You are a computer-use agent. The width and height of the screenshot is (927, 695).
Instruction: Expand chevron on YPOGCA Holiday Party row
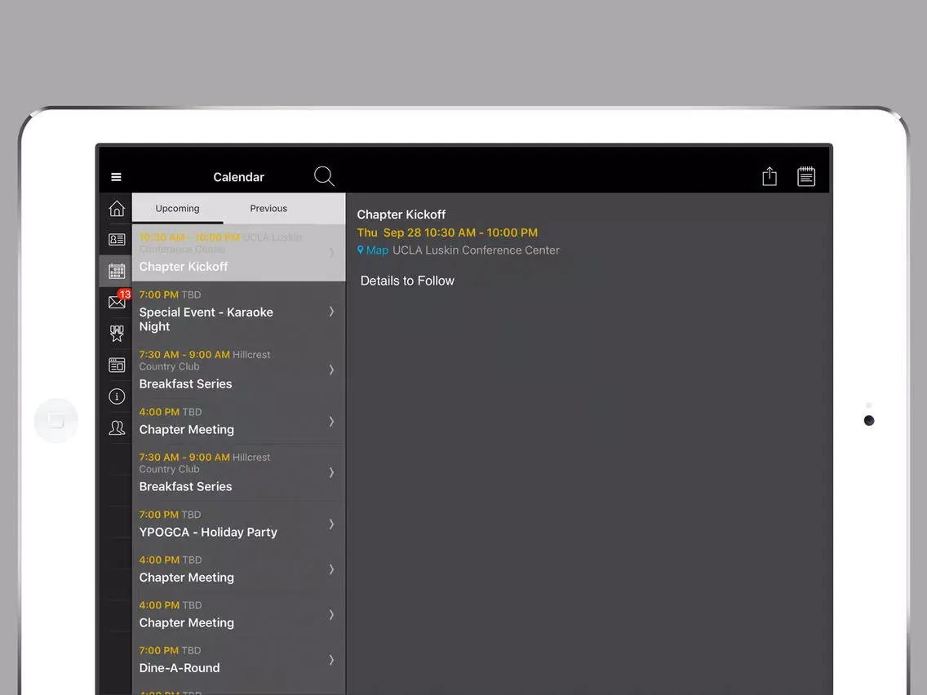pyautogui.click(x=331, y=524)
